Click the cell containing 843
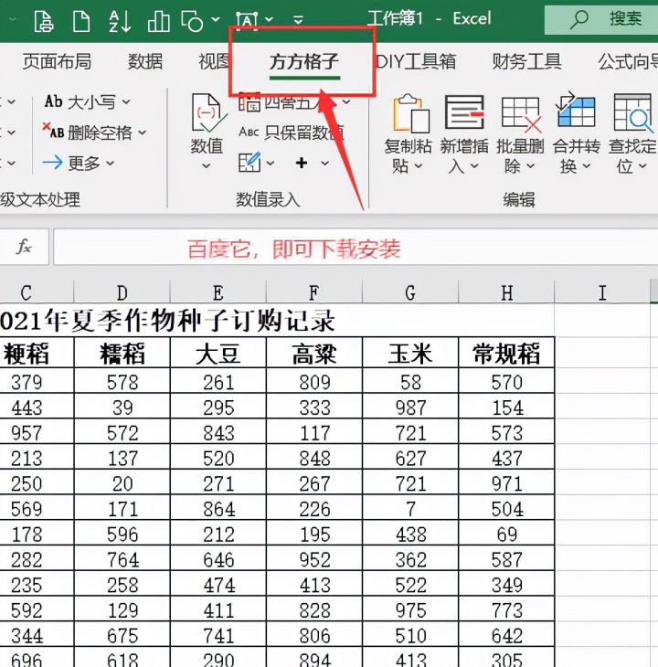Image resolution: width=658 pixels, height=667 pixels. [218, 432]
